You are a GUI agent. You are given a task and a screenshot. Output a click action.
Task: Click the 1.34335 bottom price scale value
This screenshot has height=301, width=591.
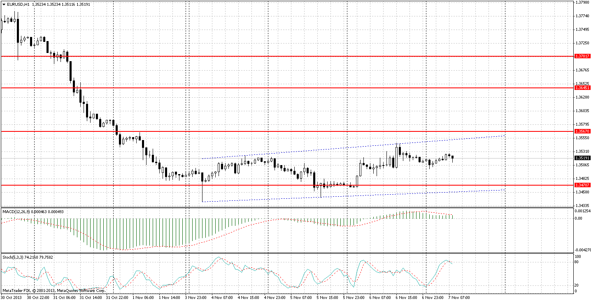(x=583, y=205)
